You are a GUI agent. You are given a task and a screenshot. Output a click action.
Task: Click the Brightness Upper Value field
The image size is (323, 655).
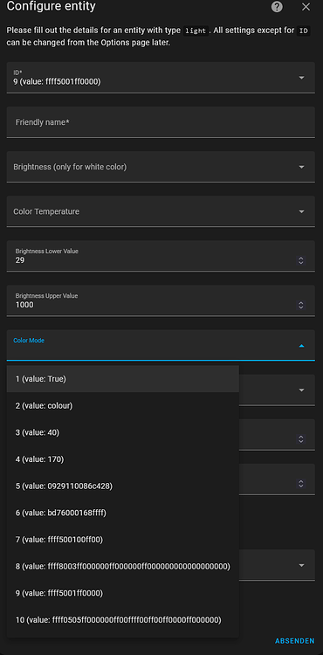pyautogui.click(x=161, y=300)
